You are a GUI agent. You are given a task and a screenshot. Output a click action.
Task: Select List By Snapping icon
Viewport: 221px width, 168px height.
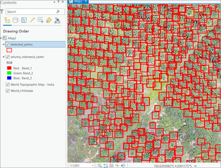coord(40,20)
